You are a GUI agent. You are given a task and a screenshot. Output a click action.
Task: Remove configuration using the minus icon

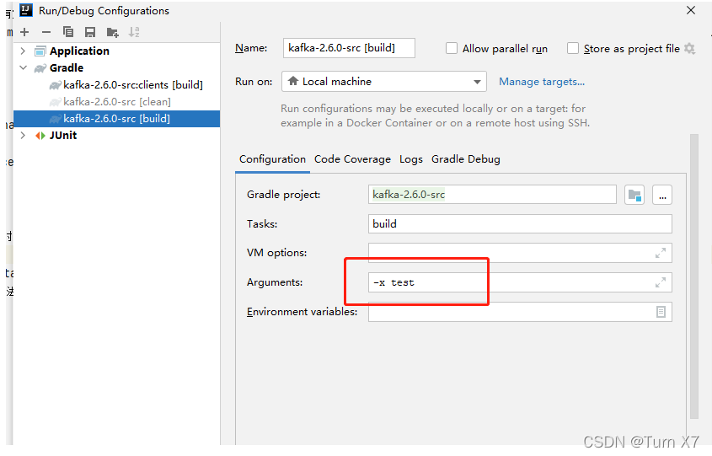(46, 32)
